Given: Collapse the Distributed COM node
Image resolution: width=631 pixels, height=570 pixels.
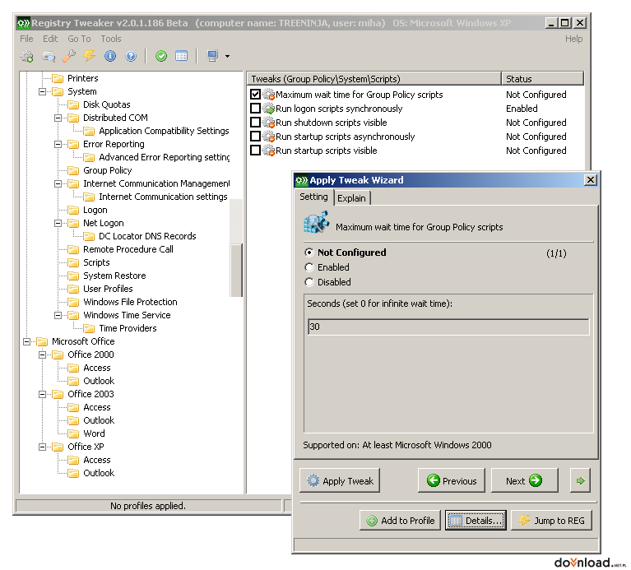Looking at the screenshot, I should tap(58, 118).
